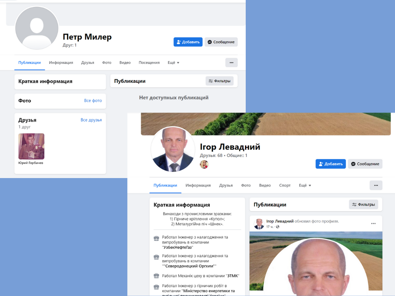Open Ігор Левадний's round profile picture
Image resolution: width=395 pixels, height=296 pixels.
pyautogui.click(x=173, y=149)
